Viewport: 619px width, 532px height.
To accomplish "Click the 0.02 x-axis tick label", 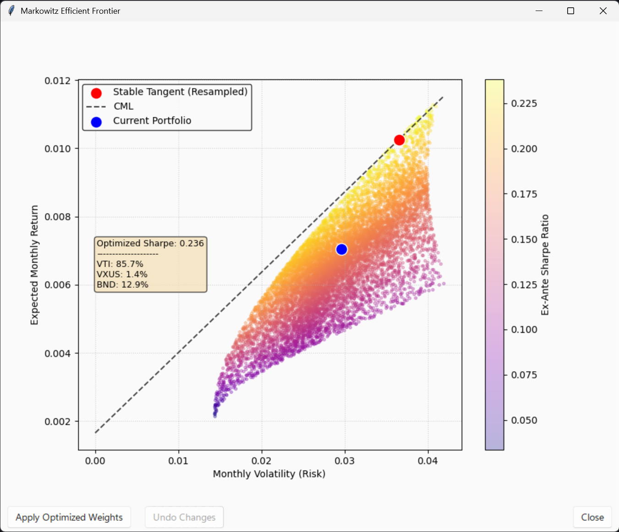I will (x=262, y=461).
